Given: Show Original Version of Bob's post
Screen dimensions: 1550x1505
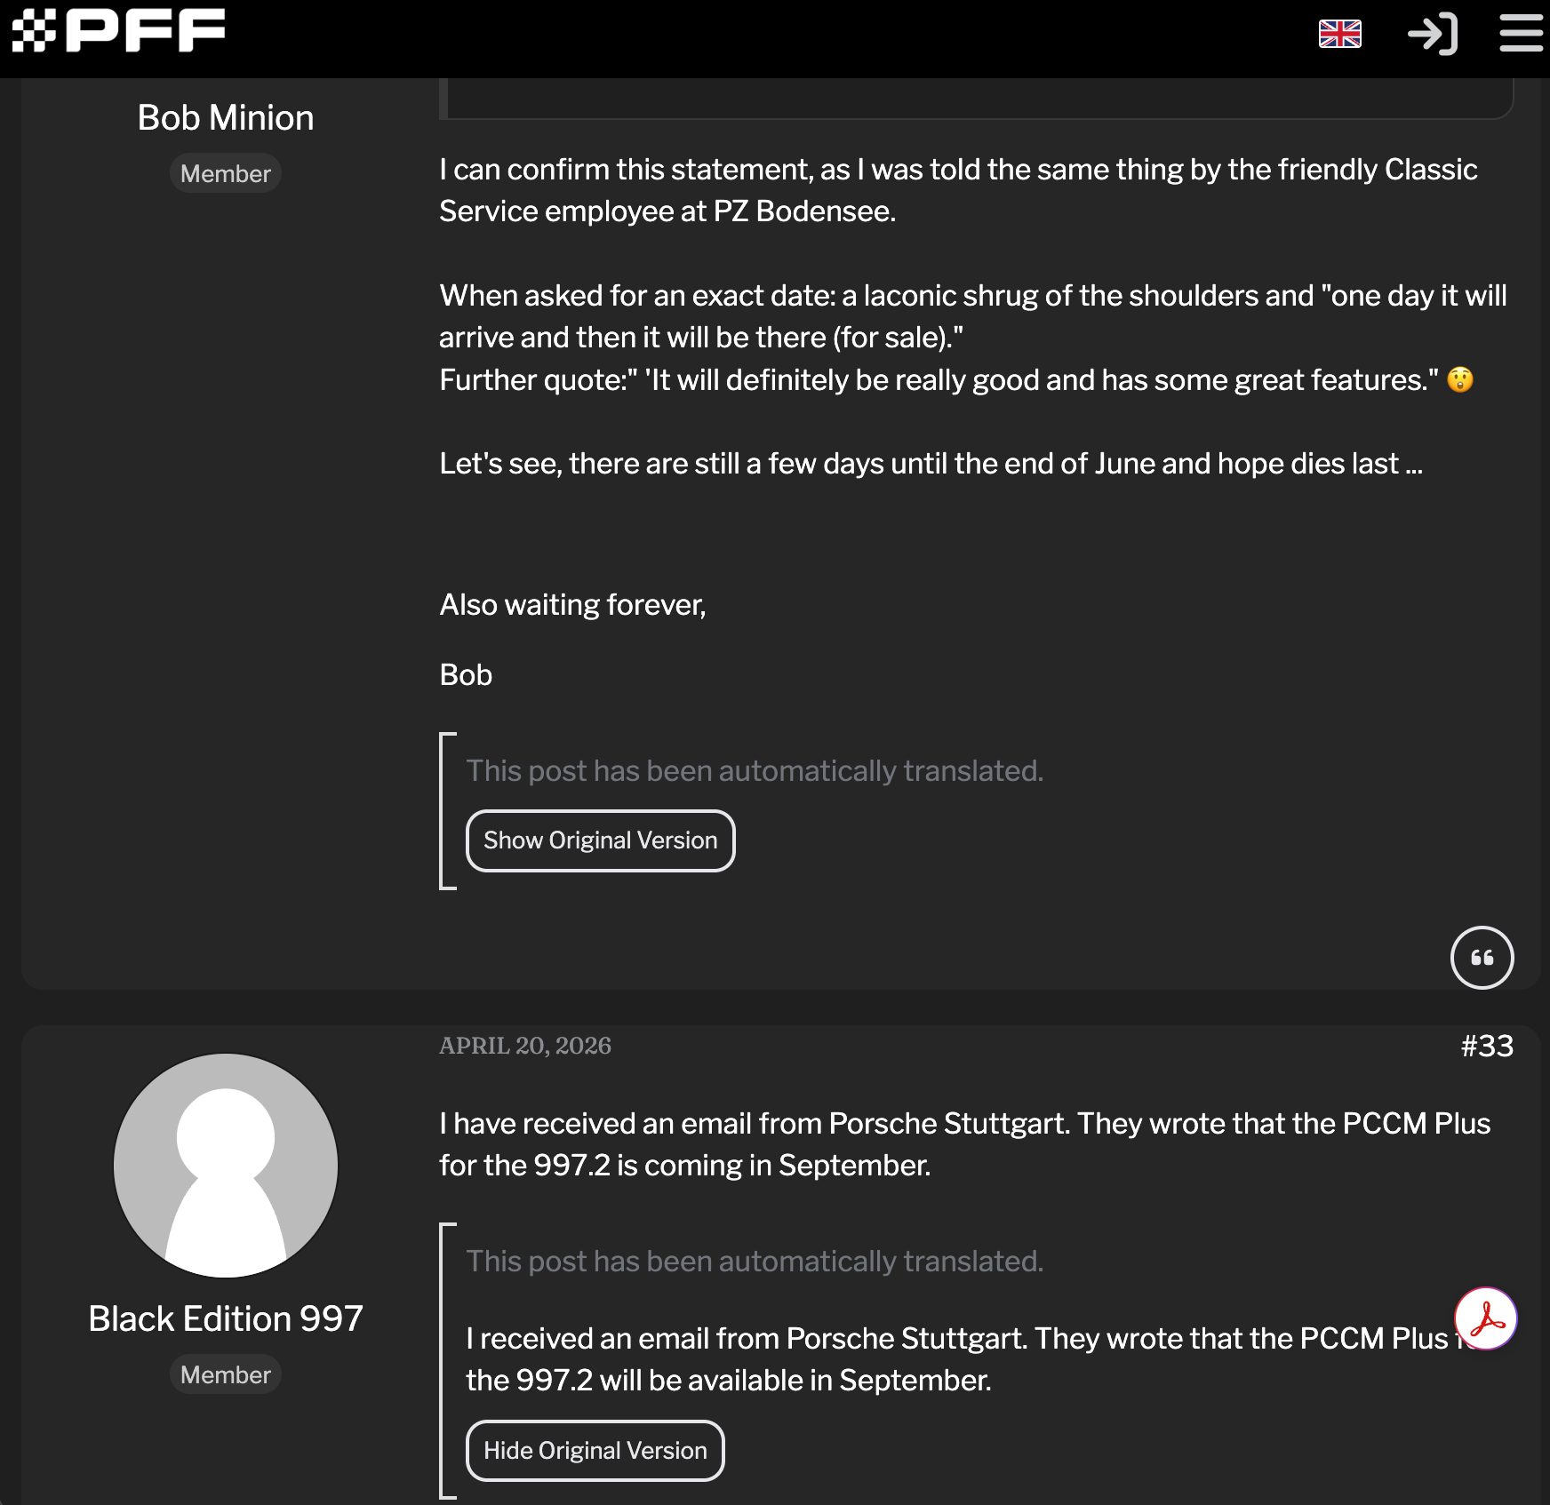Looking at the screenshot, I should tap(600, 840).
